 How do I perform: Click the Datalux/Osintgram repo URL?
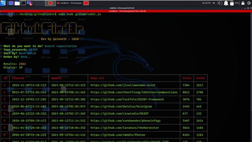coord(121,106)
